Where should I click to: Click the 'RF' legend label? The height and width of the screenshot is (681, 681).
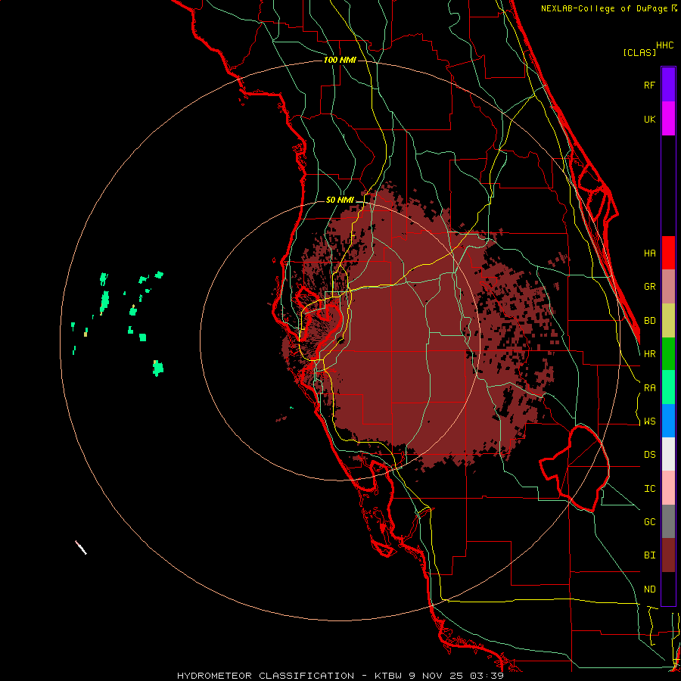coord(649,85)
